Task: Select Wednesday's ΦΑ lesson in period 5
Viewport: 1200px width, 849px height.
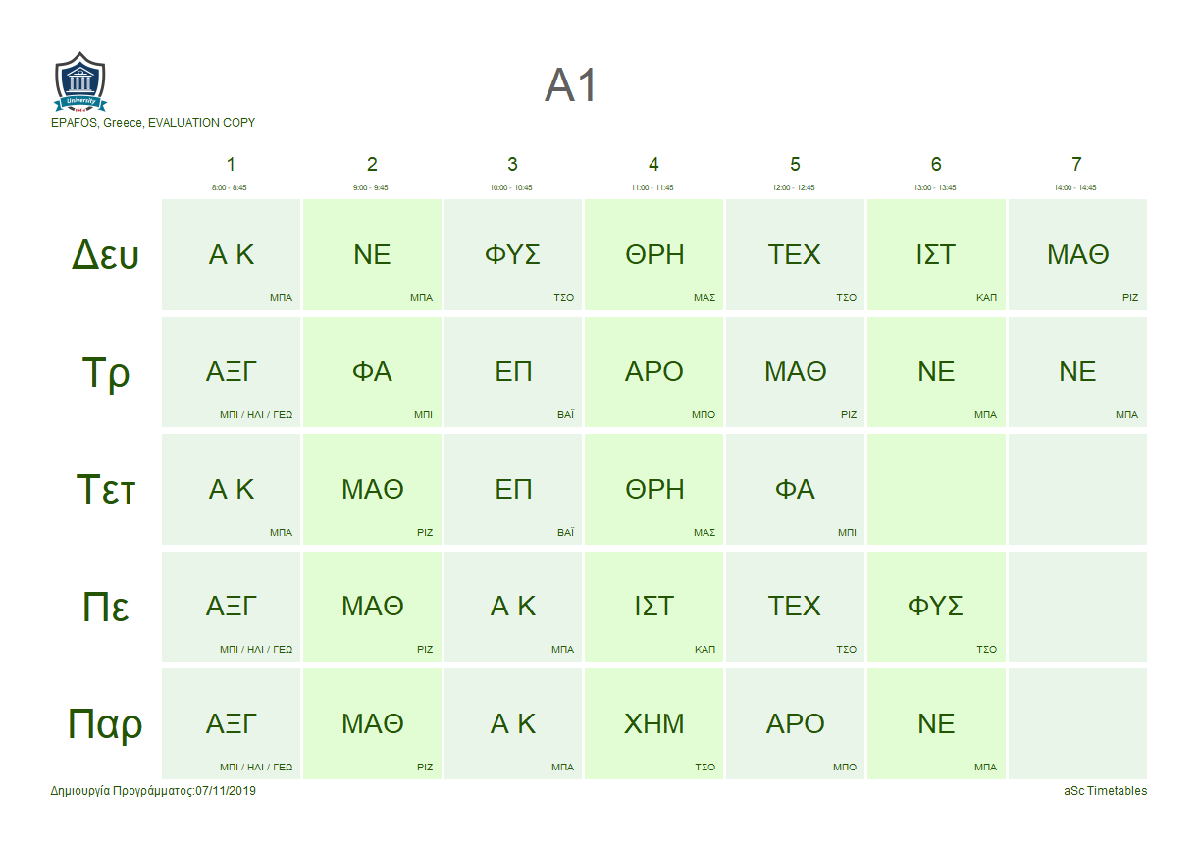Action: click(x=795, y=490)
